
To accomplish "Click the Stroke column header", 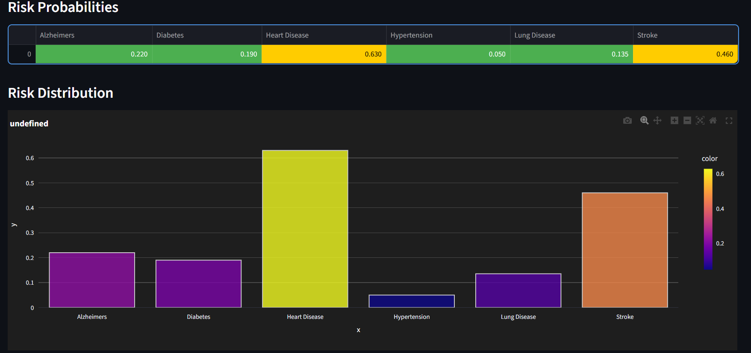I will 685,35.
